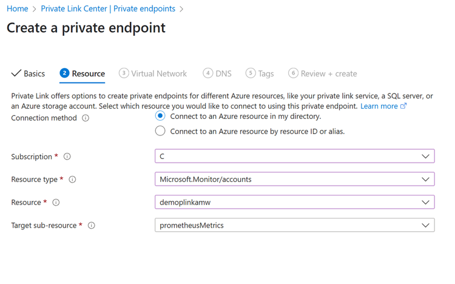
Task: Go to the DNS tab
Action: coord(223,73)
